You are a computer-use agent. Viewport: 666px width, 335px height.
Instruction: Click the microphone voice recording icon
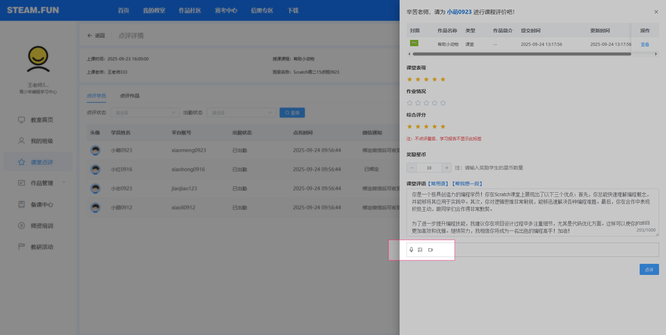point(411,250)
